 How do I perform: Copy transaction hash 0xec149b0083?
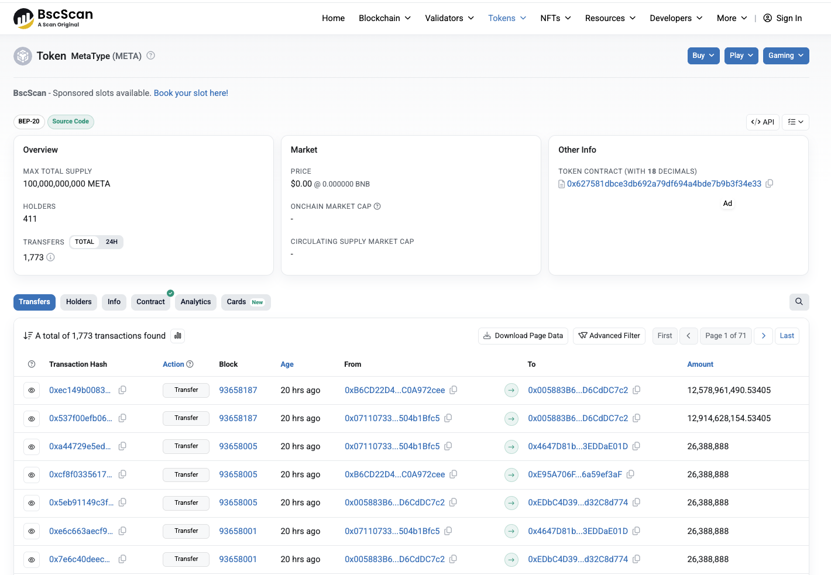(122, 390)
